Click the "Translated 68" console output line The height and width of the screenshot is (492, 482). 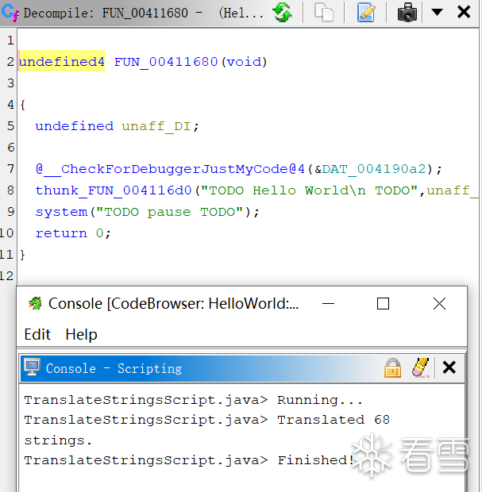point(207,420)
